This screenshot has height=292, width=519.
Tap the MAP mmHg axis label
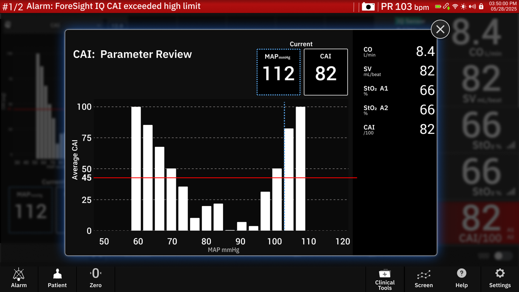coord(223,250)
